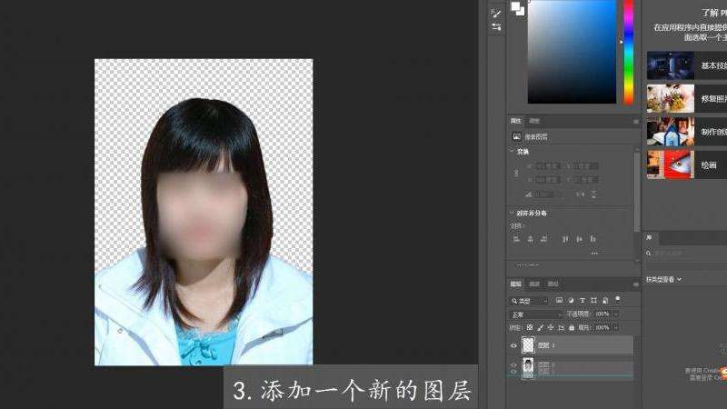Open the adjustments sliders panel icon
Screen dimensions: 727x409
[x=496, y=27]
